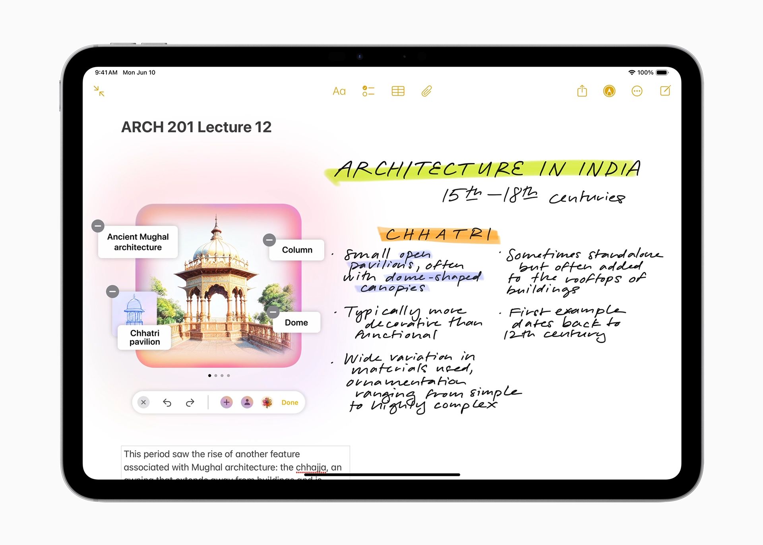The width and height of the screenshot is (763, 545).
Task: Undo the last image change
Action: click(x=167, y=402)
